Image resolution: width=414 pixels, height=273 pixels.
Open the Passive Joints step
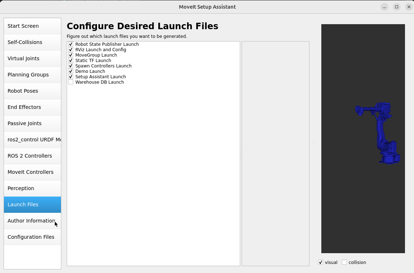[32, 124]
